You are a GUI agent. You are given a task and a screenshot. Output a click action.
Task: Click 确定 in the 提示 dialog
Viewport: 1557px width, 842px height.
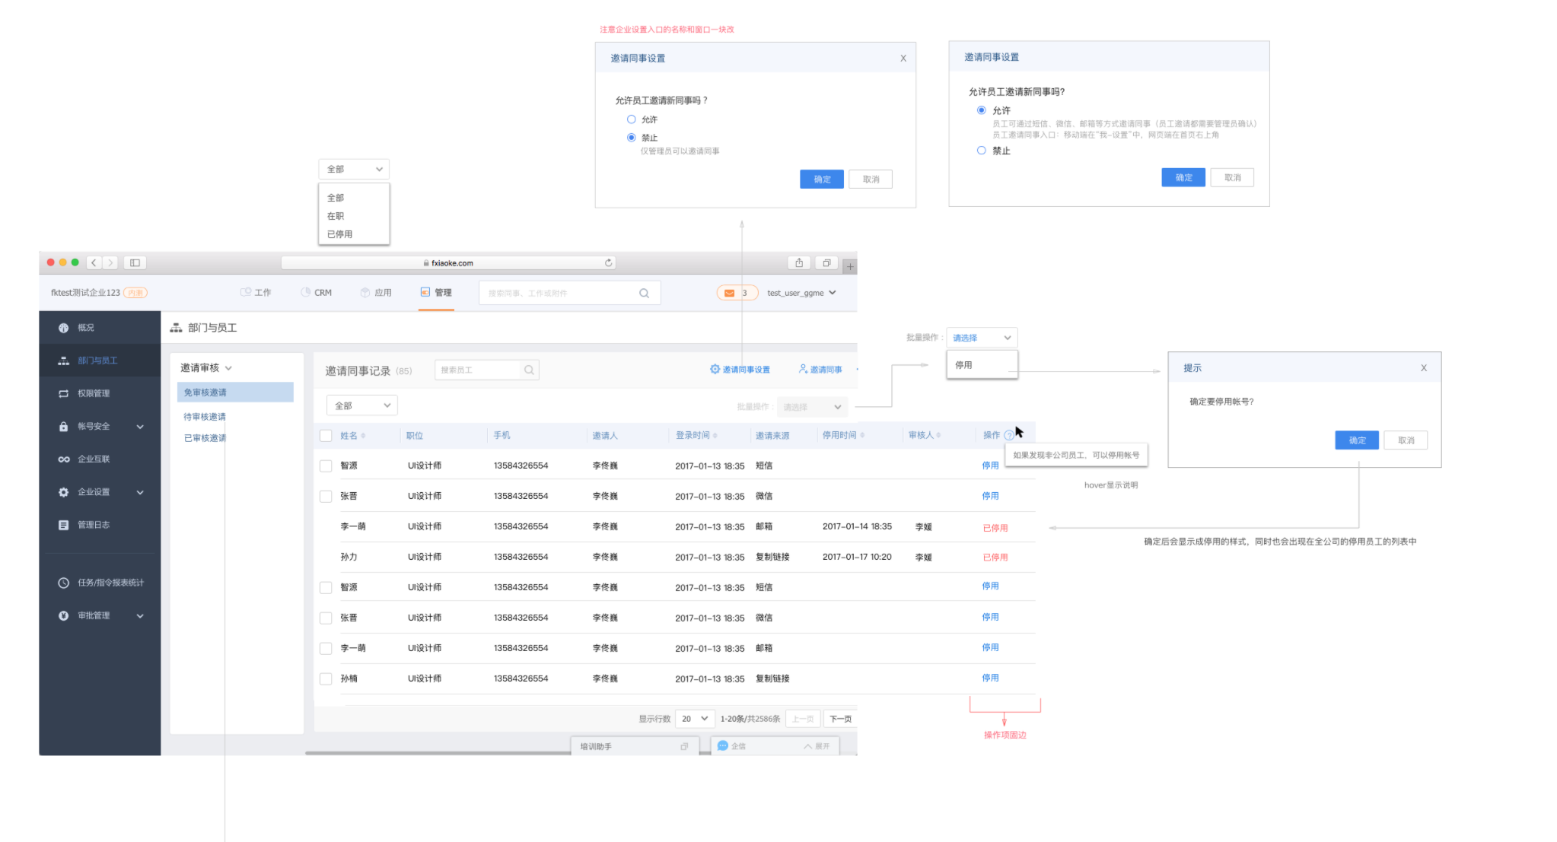(x=1357, y=440)
